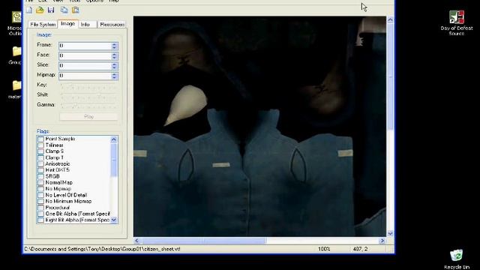Image resolution: width=480 pixels, height=270 pixels.
Task: Enable the Eight Bit Alpha flag
Action: [40, 220]
